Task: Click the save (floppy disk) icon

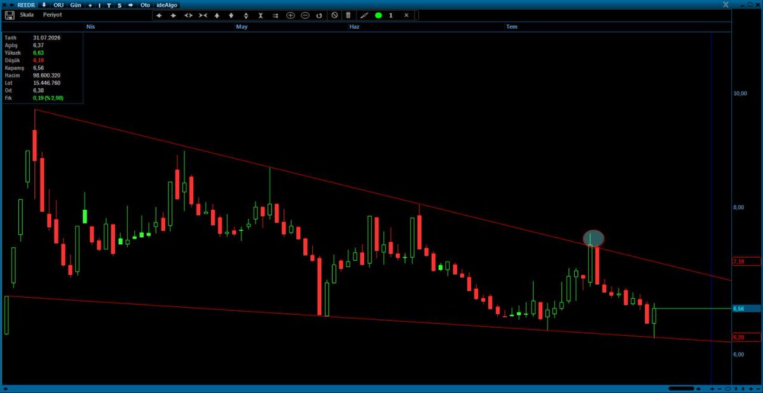Action: pos(9,15)
